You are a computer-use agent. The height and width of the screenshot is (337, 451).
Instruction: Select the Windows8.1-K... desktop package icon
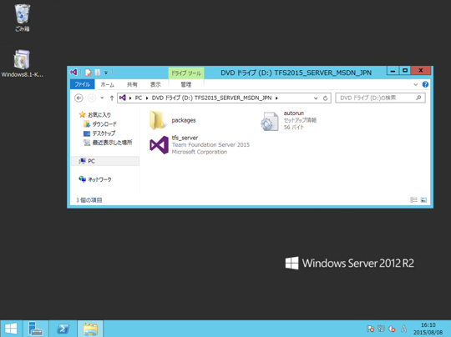pos(22,63)
